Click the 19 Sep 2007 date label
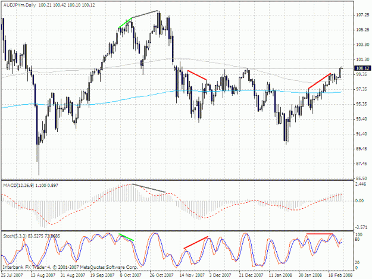The width and height of the screenshot is (372, 279). coord(102,275)
